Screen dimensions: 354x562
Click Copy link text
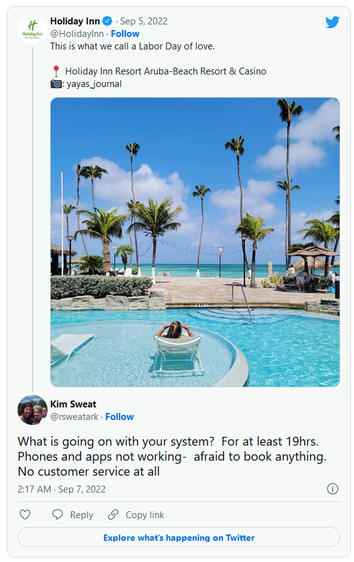point(144,515)
